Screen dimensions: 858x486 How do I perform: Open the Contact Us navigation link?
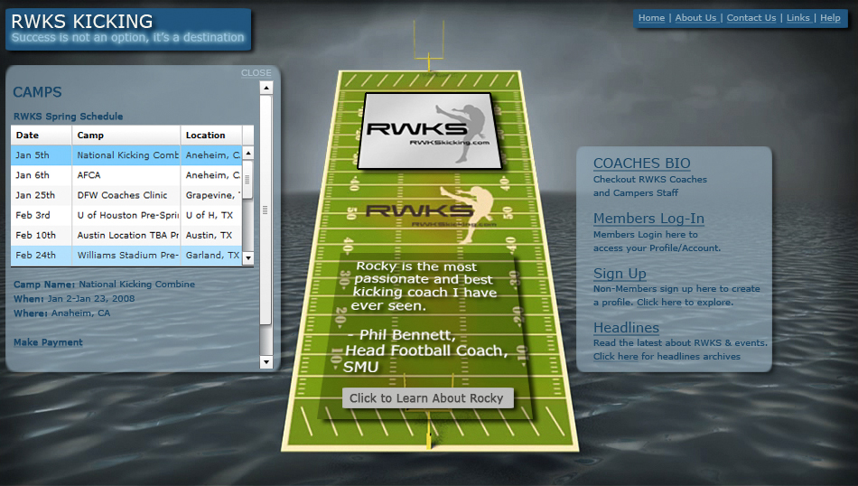click(751, 17)
